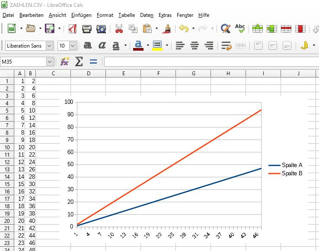The image size is (319, 251).
Task: Create a new spreadsheet document
Action: (12, 28)
